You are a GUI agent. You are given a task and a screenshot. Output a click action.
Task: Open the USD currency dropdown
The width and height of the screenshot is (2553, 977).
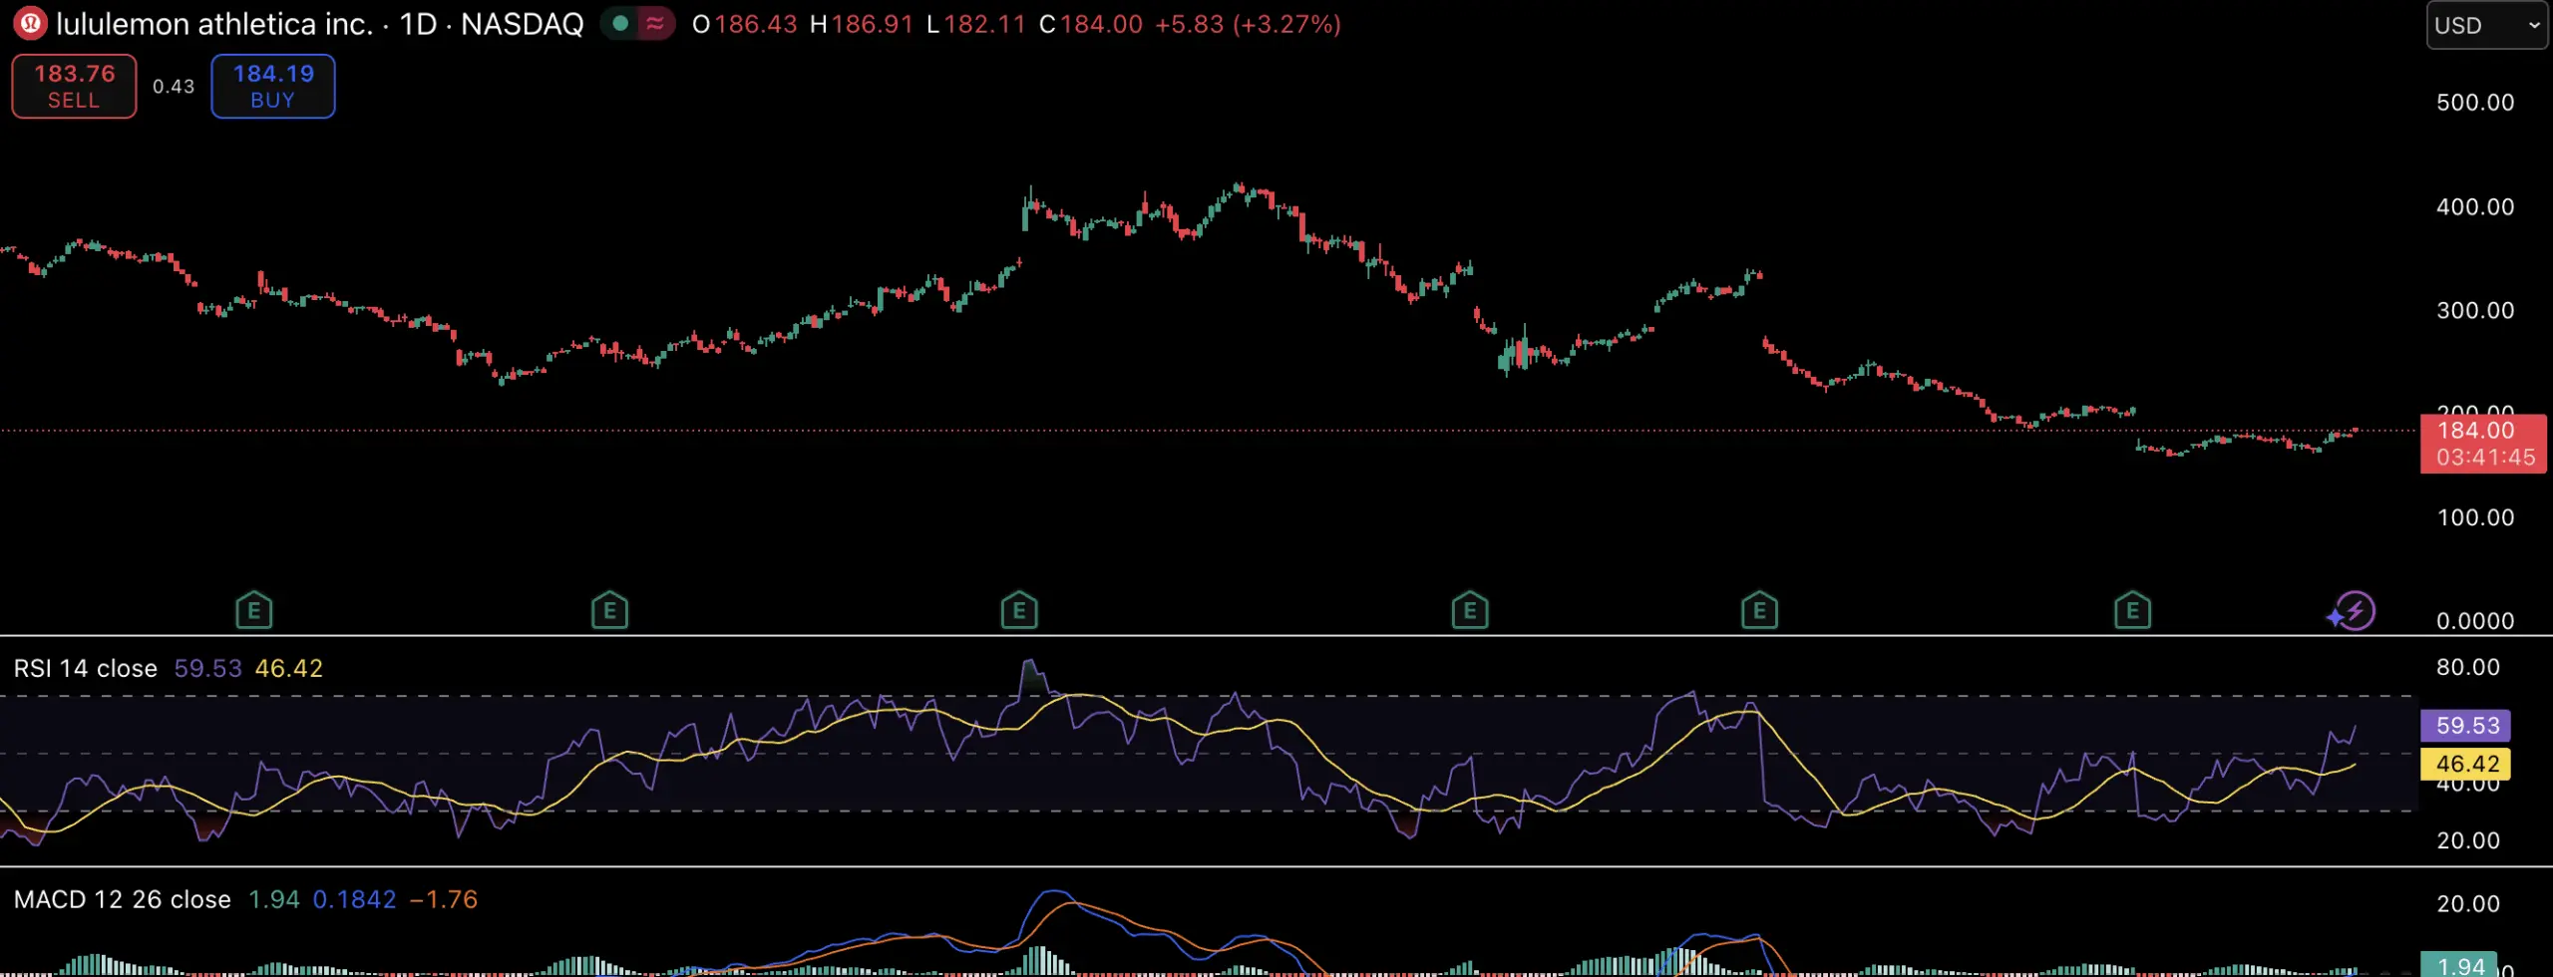2486,25
